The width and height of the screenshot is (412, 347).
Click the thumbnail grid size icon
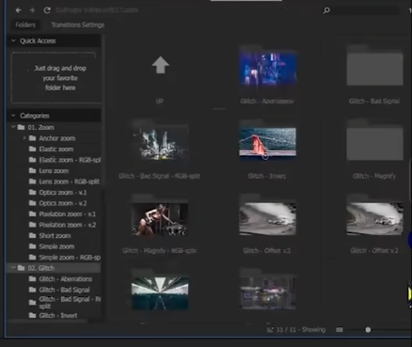[340, 330]
